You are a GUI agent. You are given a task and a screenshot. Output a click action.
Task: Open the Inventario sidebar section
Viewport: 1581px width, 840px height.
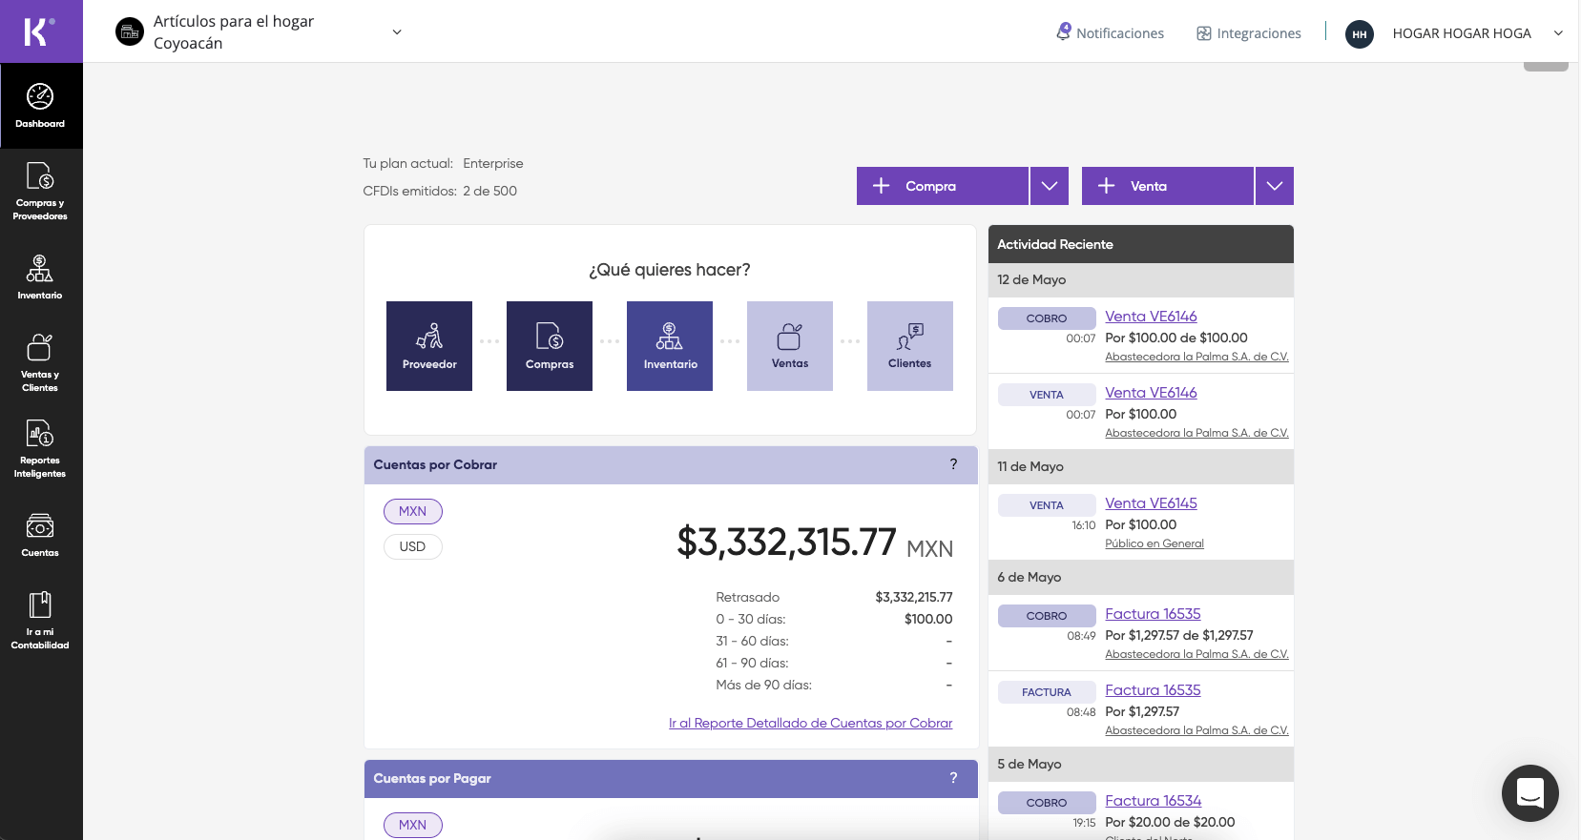pos(40,277)
